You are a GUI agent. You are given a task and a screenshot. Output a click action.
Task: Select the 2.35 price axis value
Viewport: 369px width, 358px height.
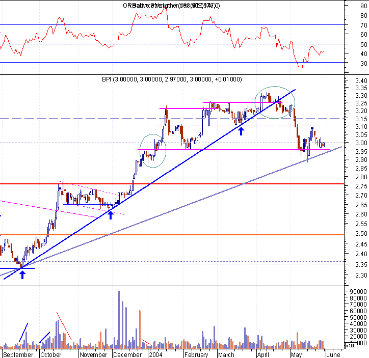tap(361, 264)
